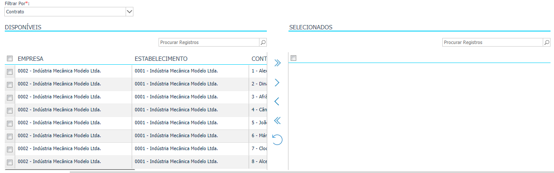This screenshot has width=554, height=173.
Task: Click the Selecionados search magnifier icon
Action: click(547, 42)
